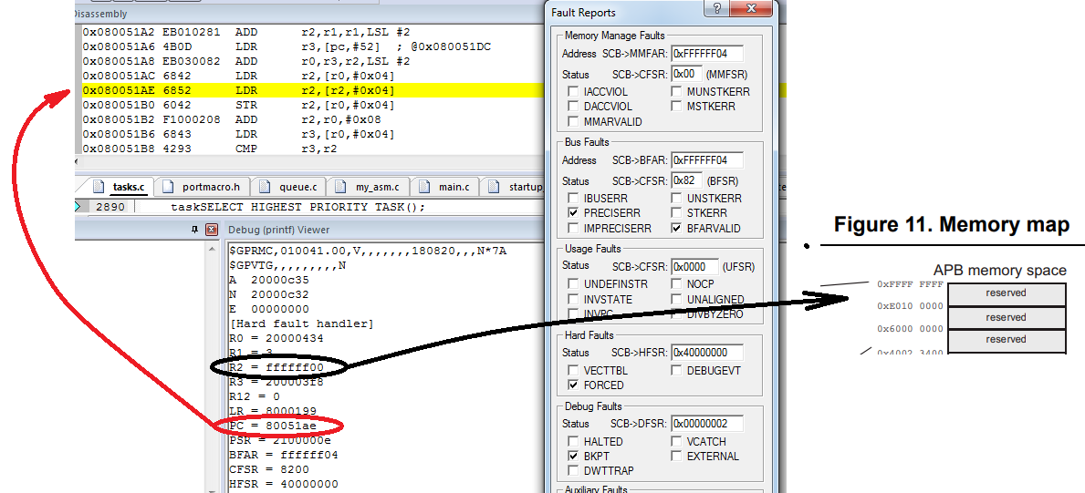Click the SCB->DFSR debug status field
Viewport: 1085px width, 493px height.
[705, 424]
